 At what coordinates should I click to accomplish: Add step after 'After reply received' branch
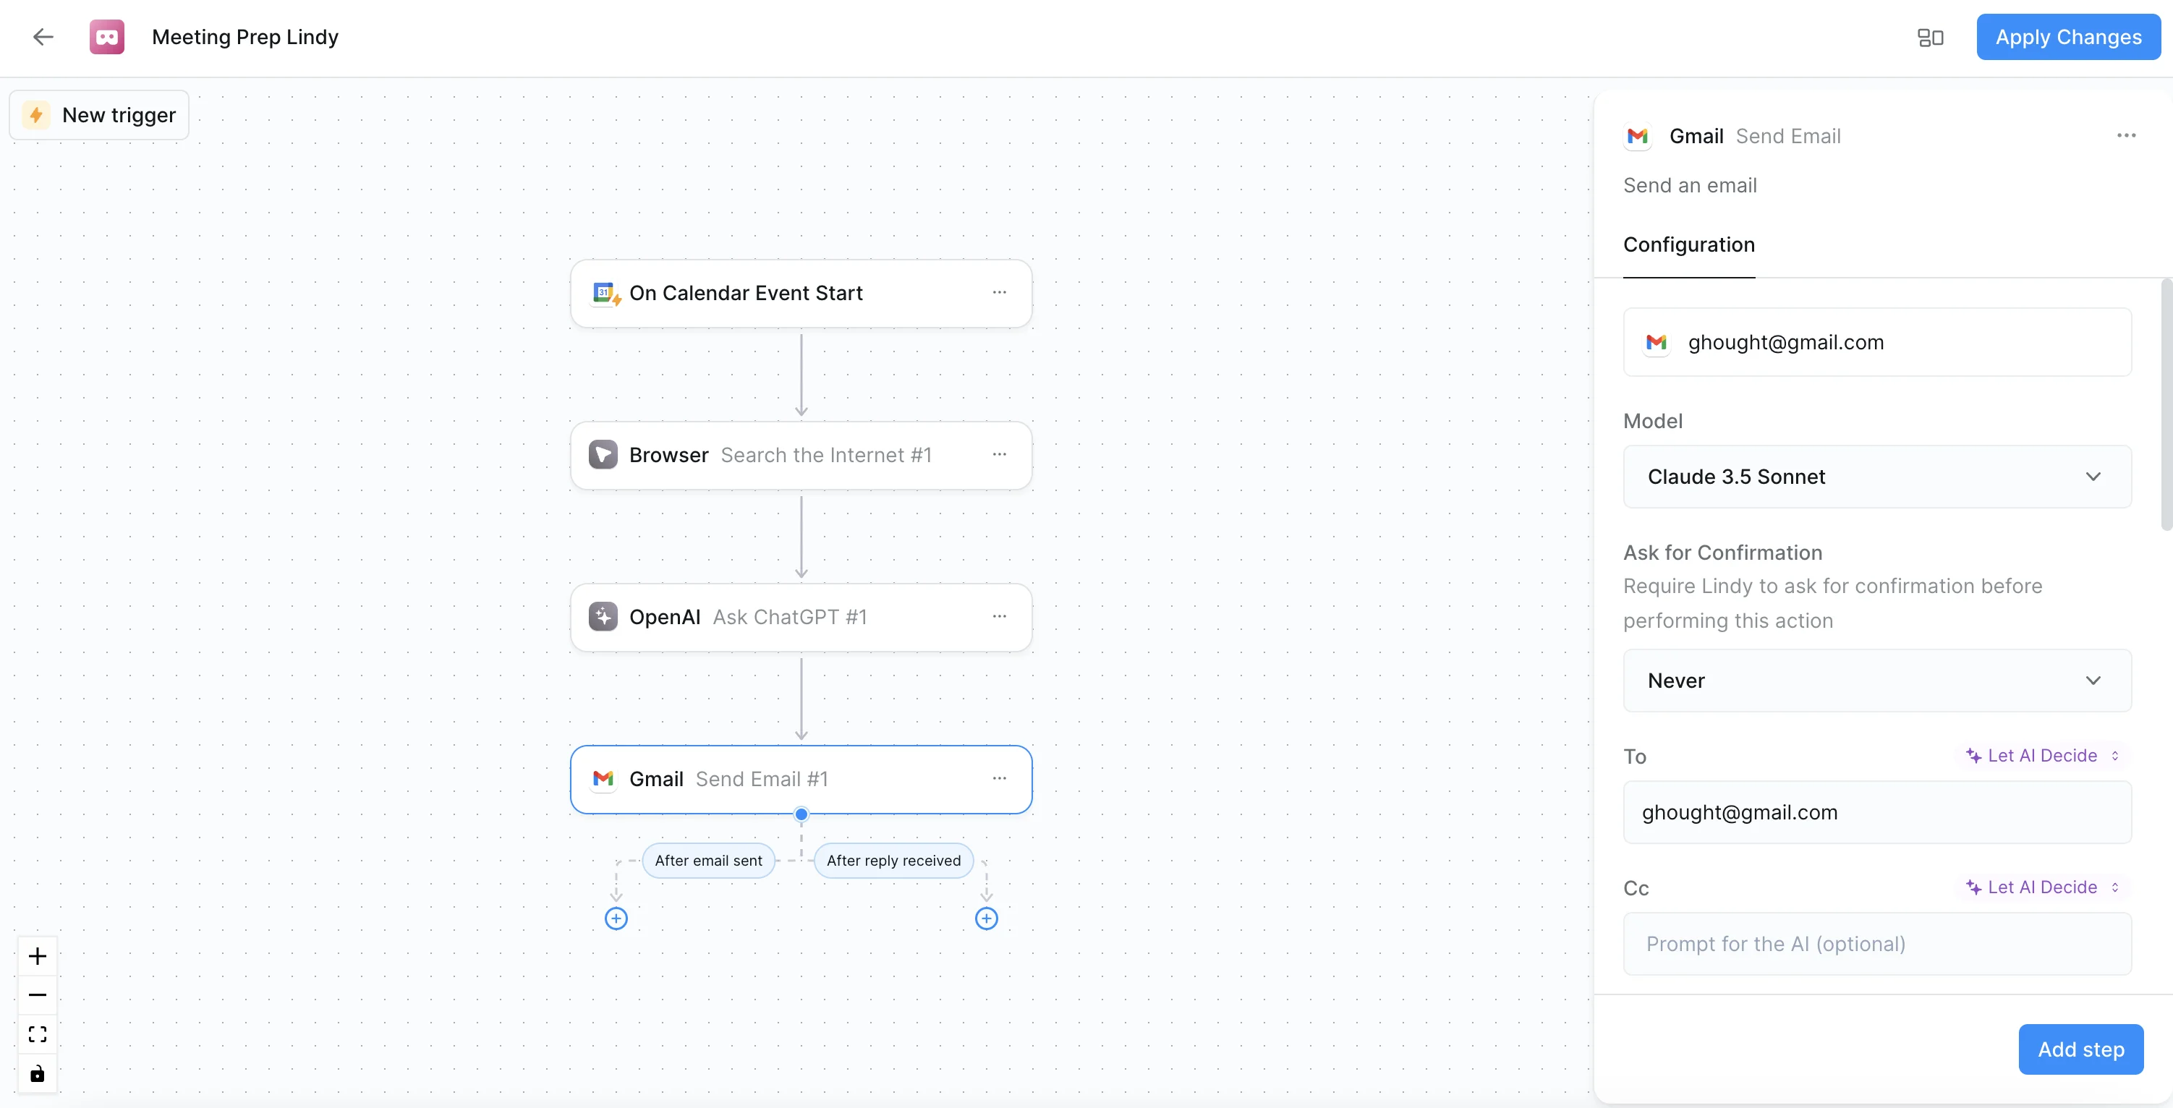pyautogui.click(x=986, y=919)
